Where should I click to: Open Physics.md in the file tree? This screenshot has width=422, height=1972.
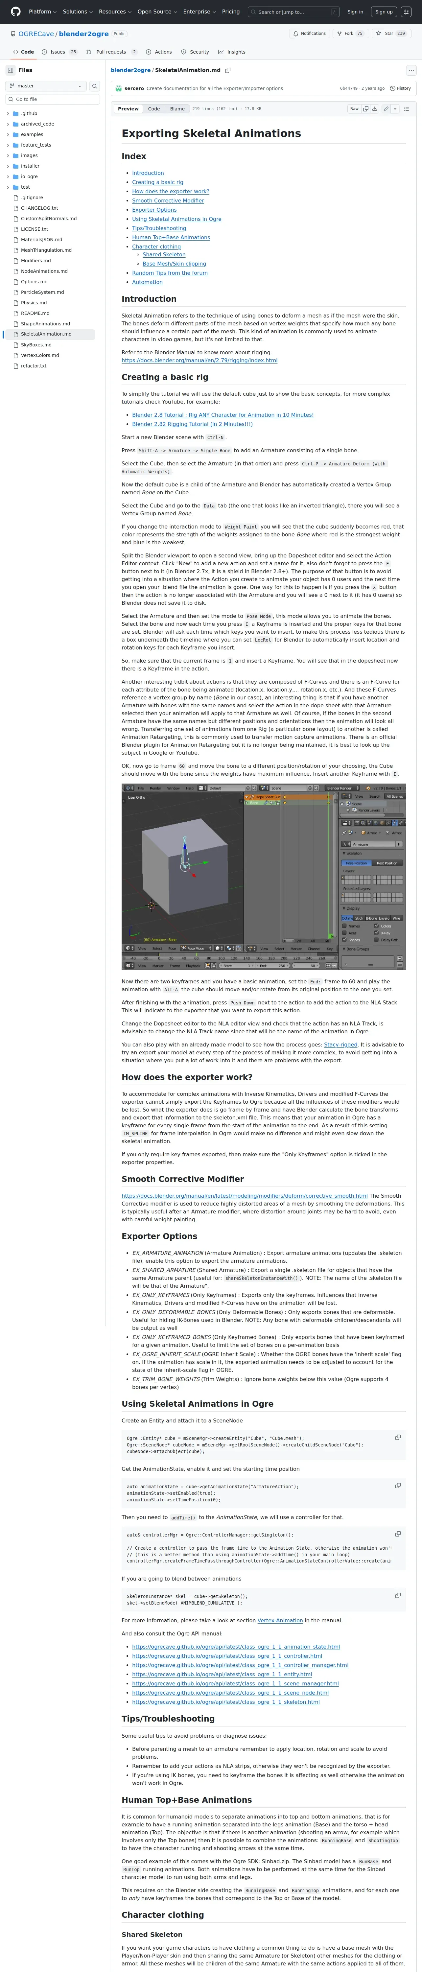click(35, 302)
